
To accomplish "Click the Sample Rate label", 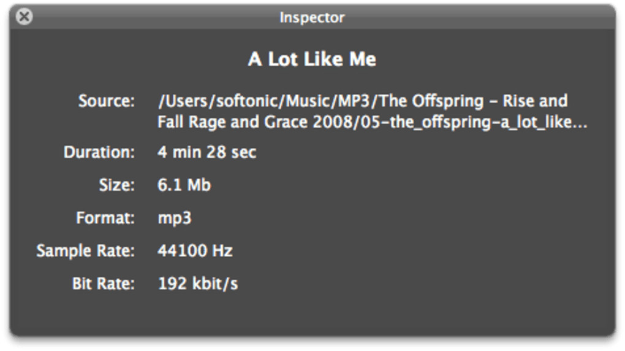I will (x=85, y=251).
